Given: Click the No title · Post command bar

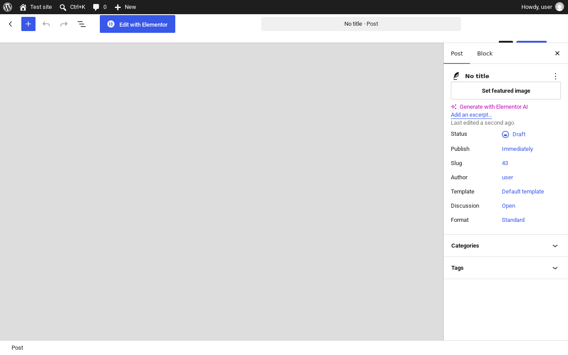Looking at the screenshot, I should (361, 24).
